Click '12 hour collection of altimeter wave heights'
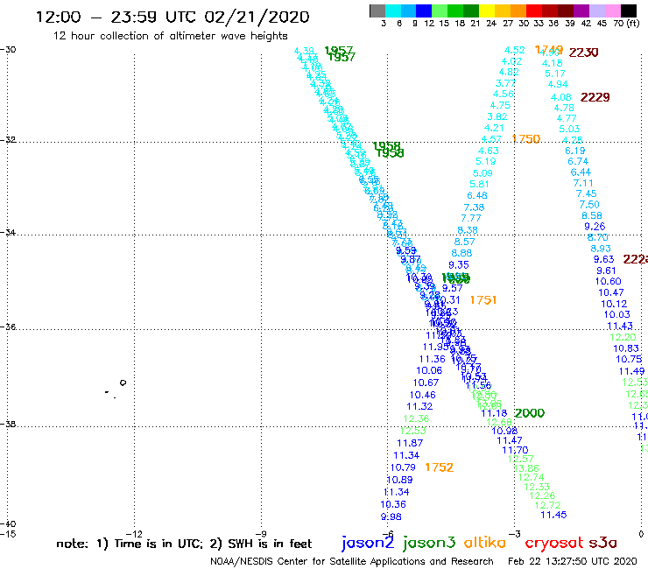This screenshot has height=569, width=648. pos(170,36)
